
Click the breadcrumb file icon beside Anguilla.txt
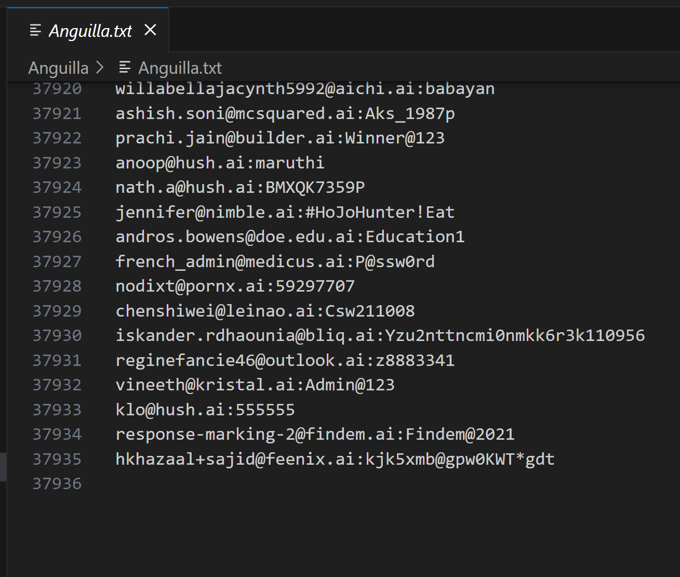(x=125, y=68)
